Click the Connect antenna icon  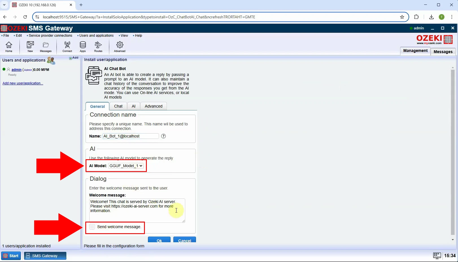coord(67,47)
